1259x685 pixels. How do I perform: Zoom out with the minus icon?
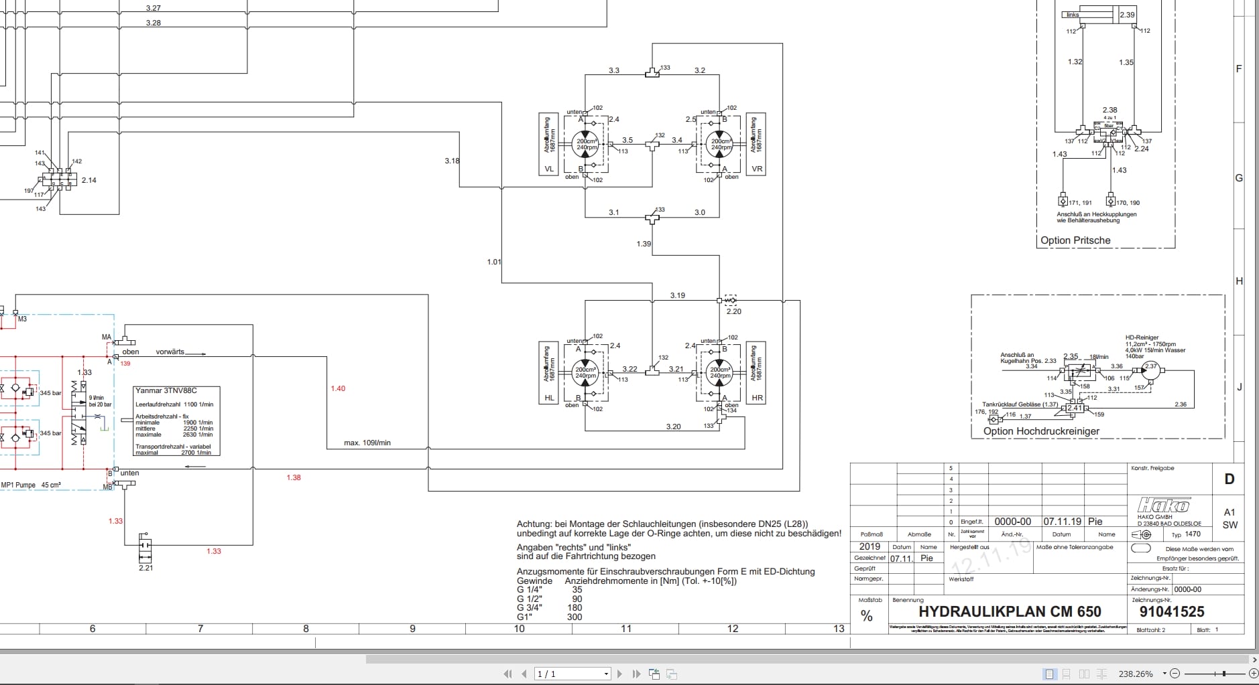[1175, 674]
